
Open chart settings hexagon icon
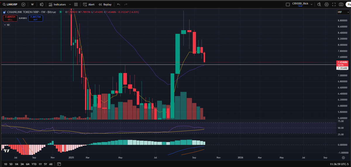[x=326, y=4]
